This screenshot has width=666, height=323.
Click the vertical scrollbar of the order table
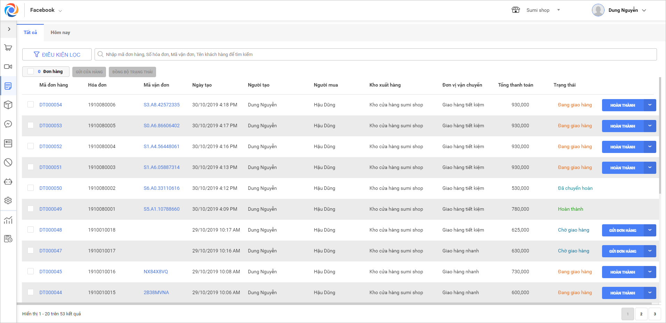point(660,136)
